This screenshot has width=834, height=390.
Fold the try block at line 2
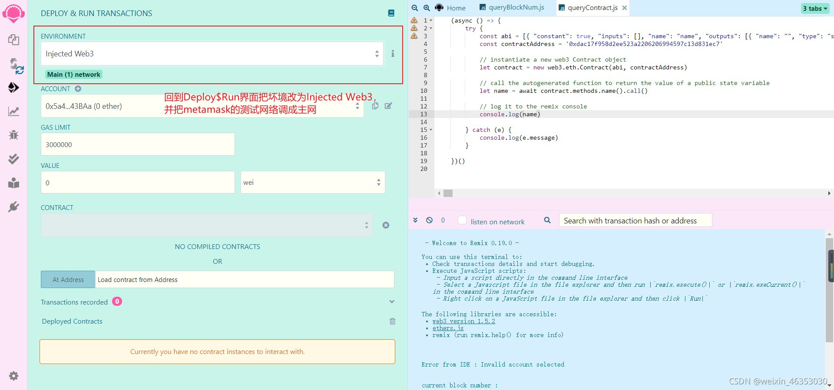coord(431,28)
